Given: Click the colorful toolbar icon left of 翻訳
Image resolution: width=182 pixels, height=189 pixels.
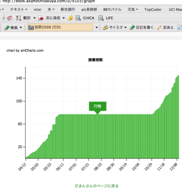Looking at the screenshot, I should pos(9,18).
